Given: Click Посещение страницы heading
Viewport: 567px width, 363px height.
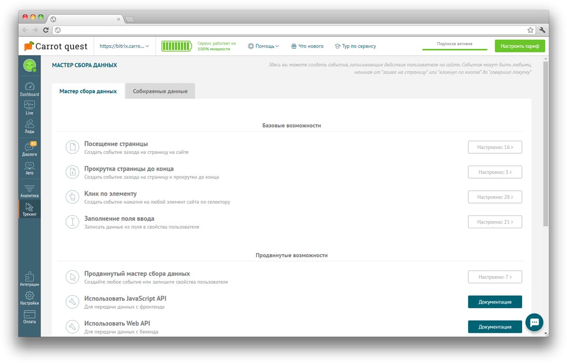Looking at the screenshot, I should (x=116, y=144).
